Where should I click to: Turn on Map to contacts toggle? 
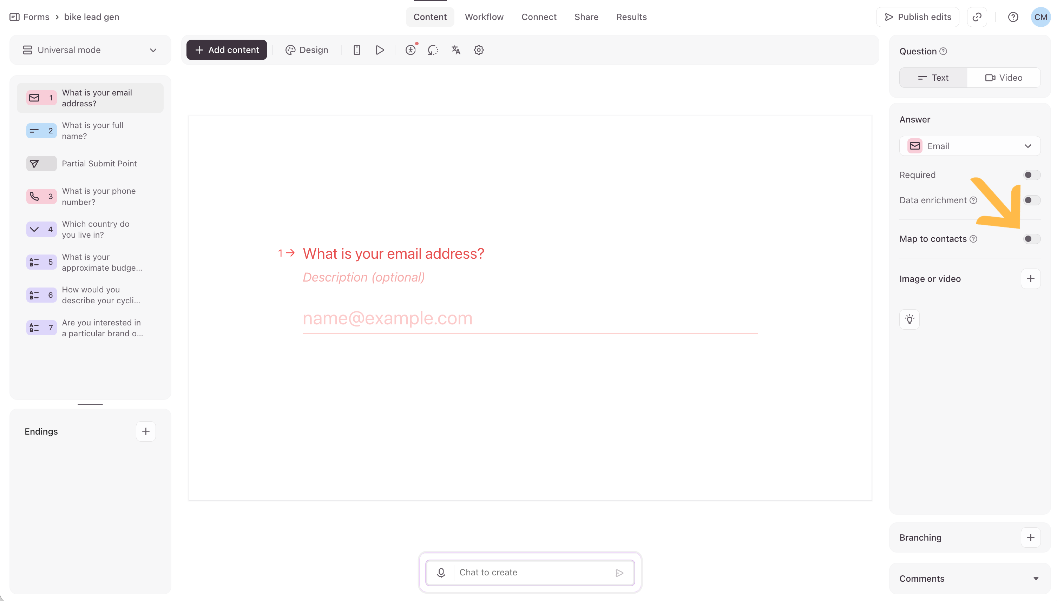click(1031, 239)
